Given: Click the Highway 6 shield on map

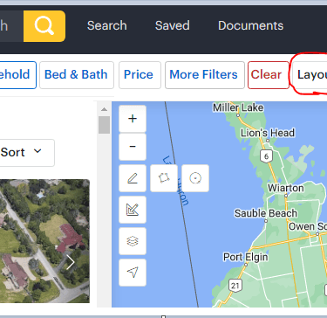Looking at the screenshot, I should point(267,156).
